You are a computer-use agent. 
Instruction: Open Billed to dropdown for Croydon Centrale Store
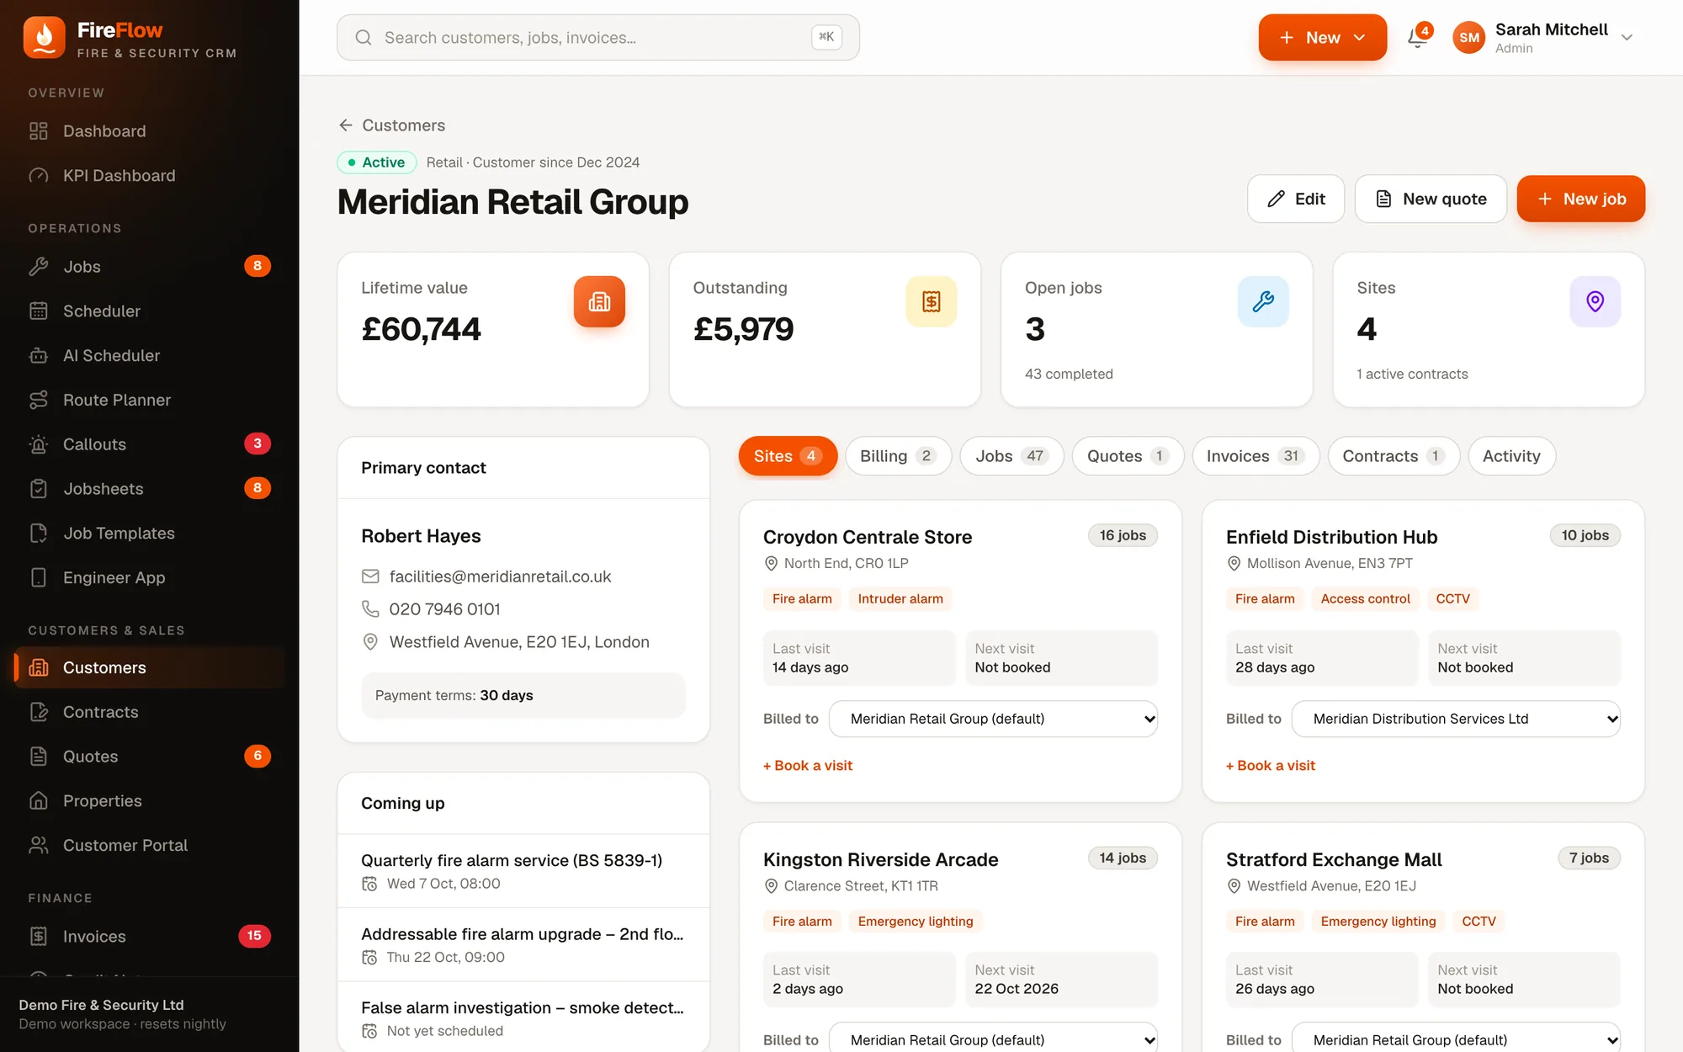tap(993, 719)
